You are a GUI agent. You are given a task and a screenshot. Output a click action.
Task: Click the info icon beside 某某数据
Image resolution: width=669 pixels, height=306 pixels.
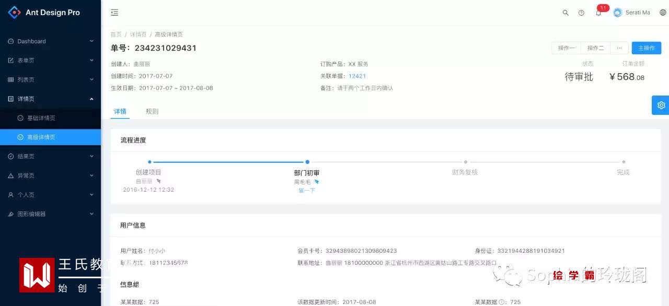[502, 302]
